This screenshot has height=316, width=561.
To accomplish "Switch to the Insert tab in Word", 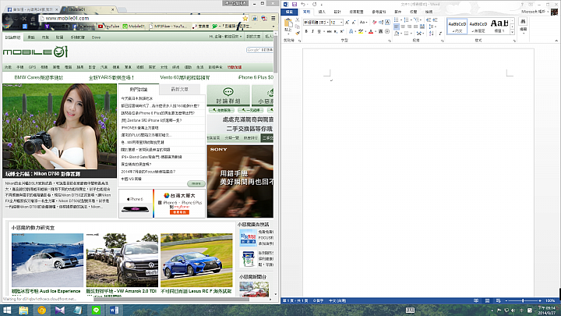I will [322, 12].
